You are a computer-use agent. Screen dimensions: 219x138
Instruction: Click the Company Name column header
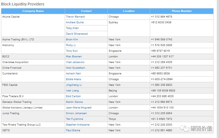33,11
